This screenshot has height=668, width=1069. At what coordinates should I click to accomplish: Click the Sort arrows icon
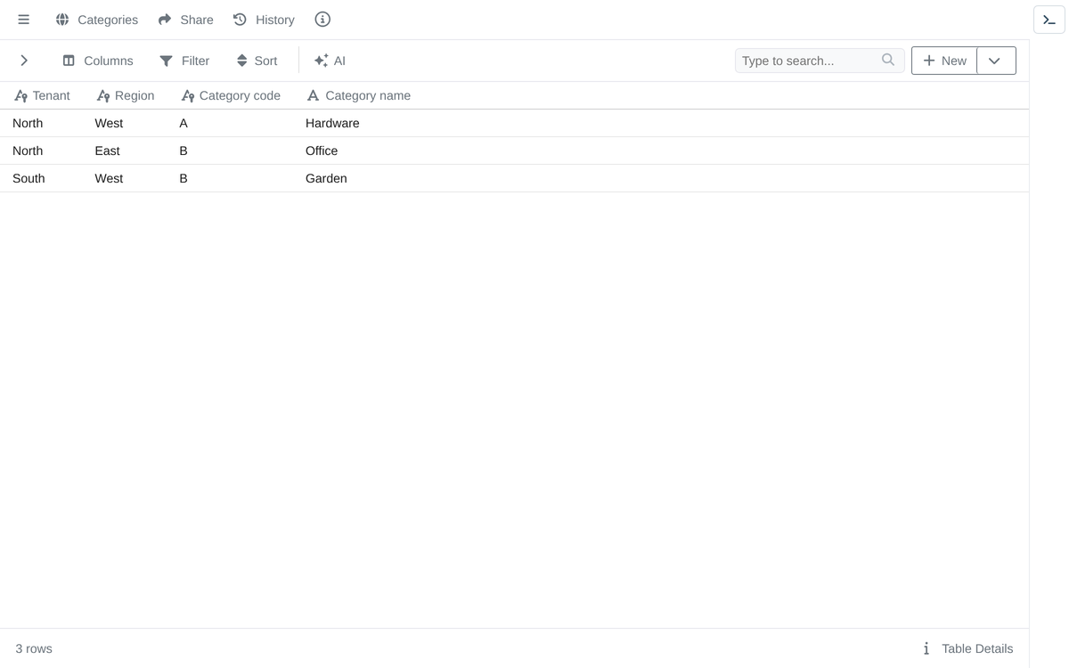point(241,61)
